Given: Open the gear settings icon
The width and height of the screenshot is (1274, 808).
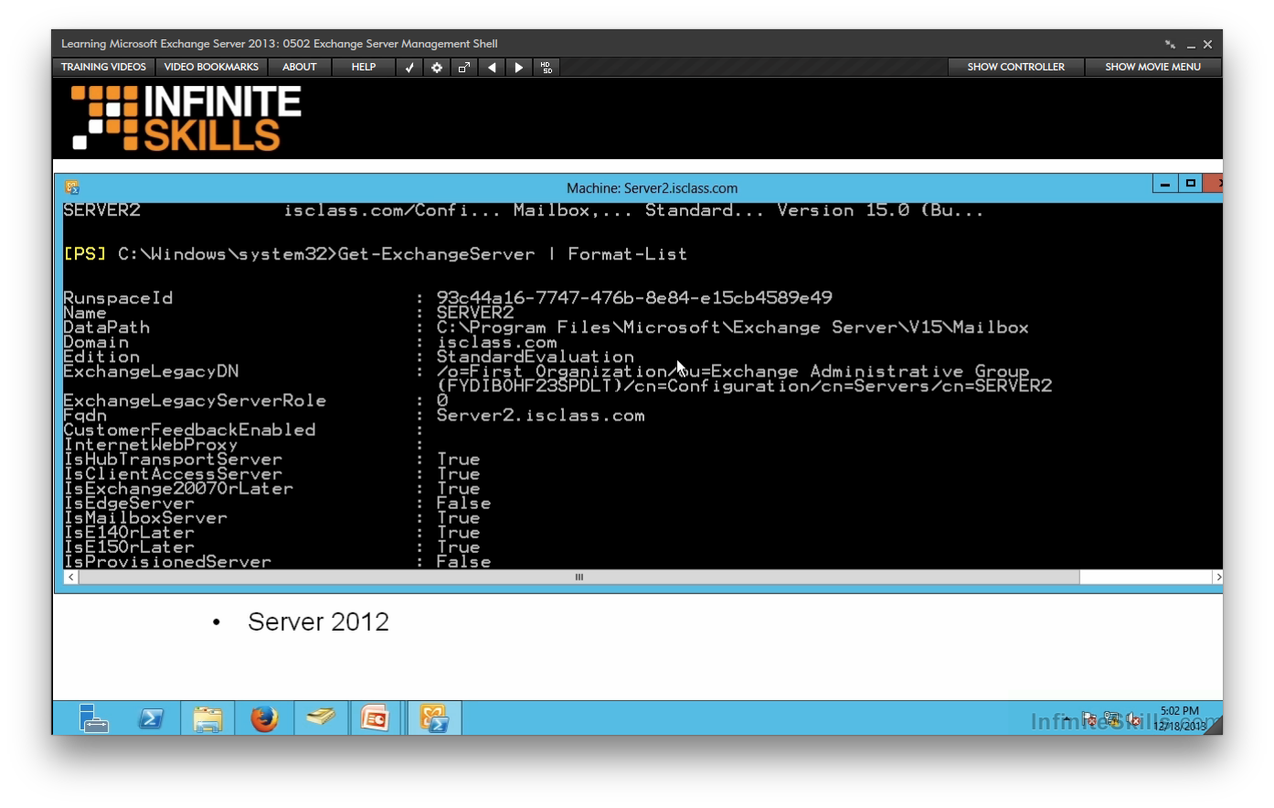Looking at the screenshot, I should pyautogui.click(x=437, y=67).
